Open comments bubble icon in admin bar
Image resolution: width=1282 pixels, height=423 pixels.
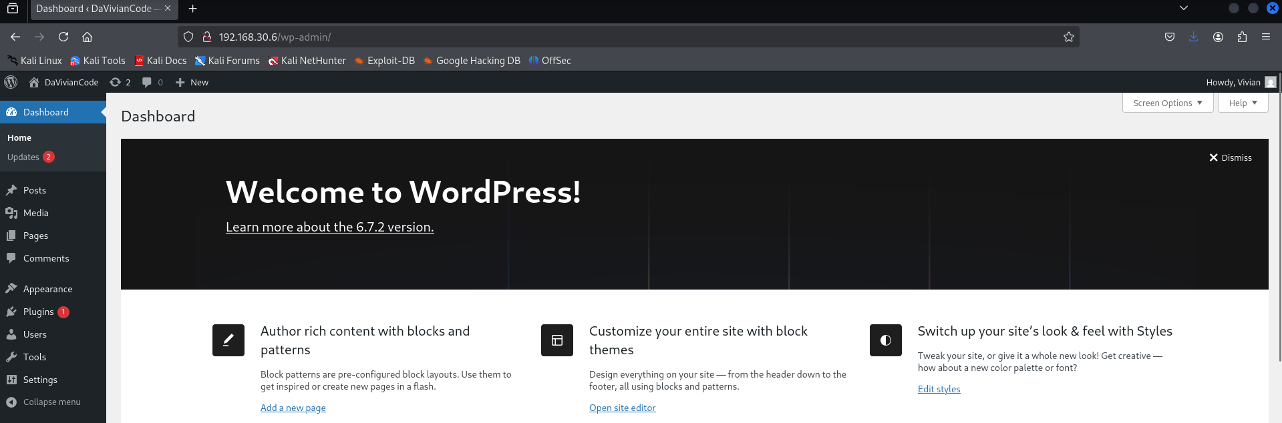click(147, 82)
